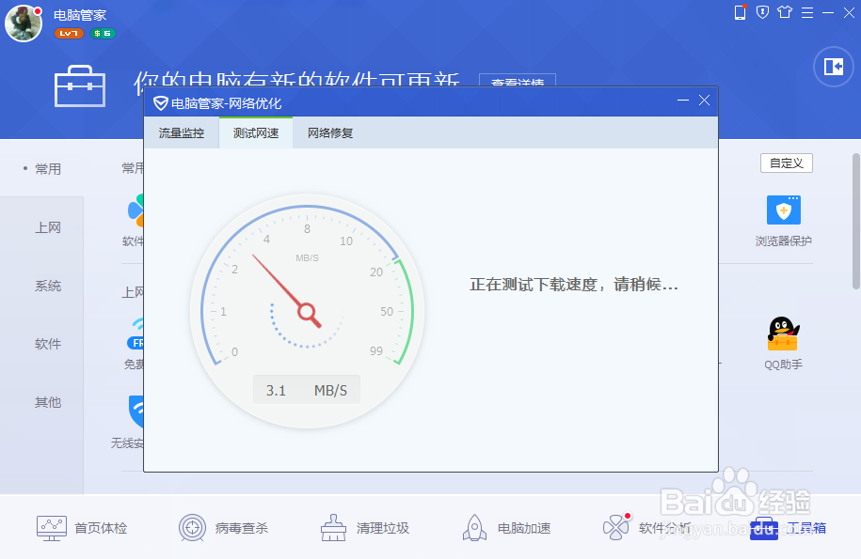Click the blue wifi shield icon at lower left
Image resolution: width=861 pixels, height=559 pixels.
pyautogui.click(x=136, y=411)
